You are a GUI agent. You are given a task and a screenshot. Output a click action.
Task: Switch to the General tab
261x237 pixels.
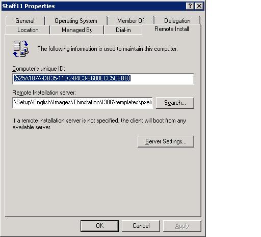(25, 21)
